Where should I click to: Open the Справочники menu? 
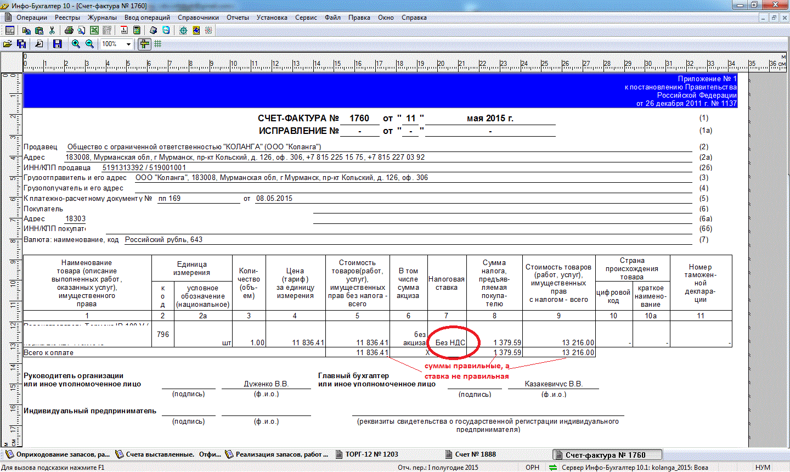point(198,18)
